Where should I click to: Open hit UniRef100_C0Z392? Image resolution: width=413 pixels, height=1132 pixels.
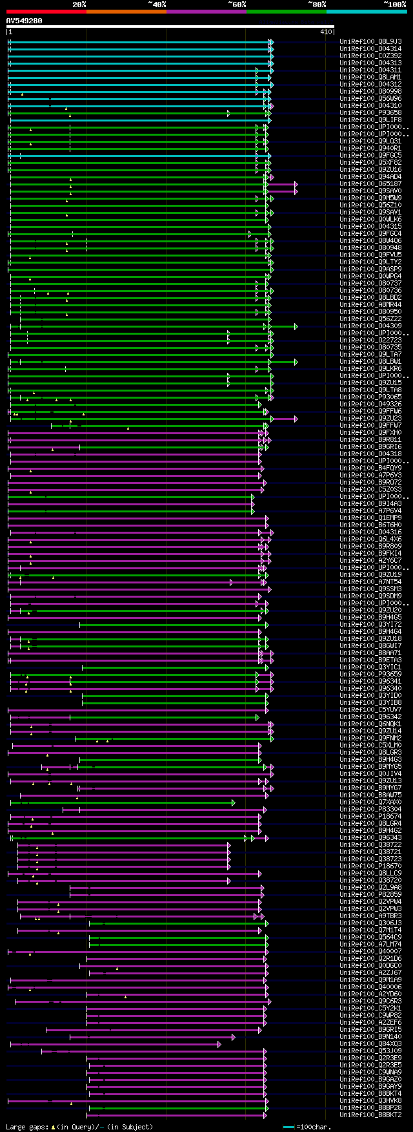(x=370, y=56)
